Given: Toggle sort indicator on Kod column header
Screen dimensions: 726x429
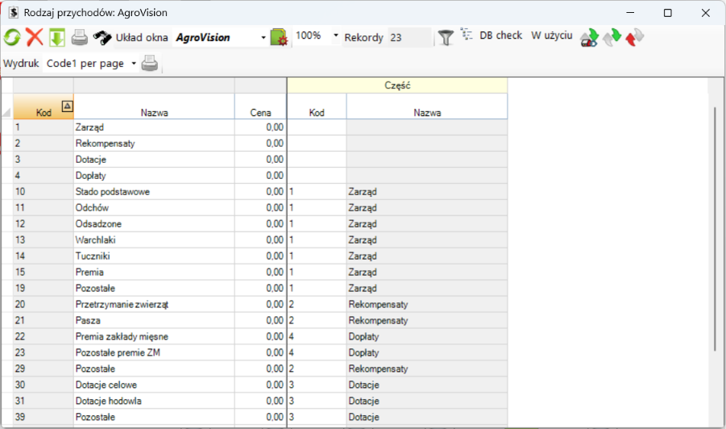Looking at the screenshot, I should [67, 106].
